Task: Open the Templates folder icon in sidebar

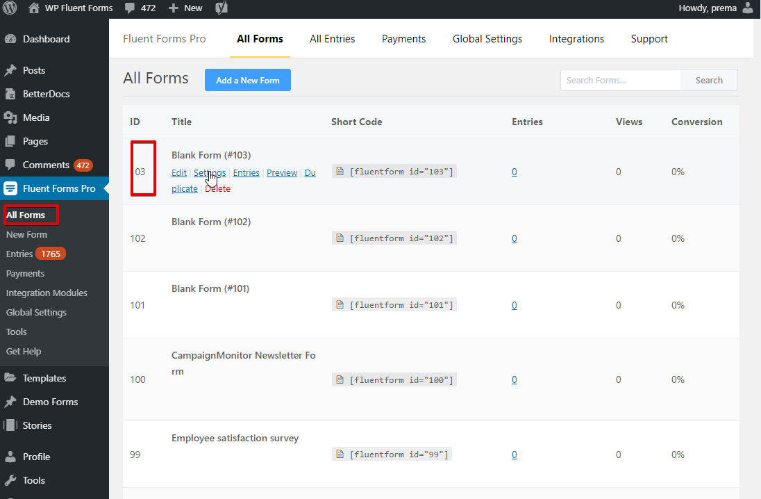Action: coord(10,377)
